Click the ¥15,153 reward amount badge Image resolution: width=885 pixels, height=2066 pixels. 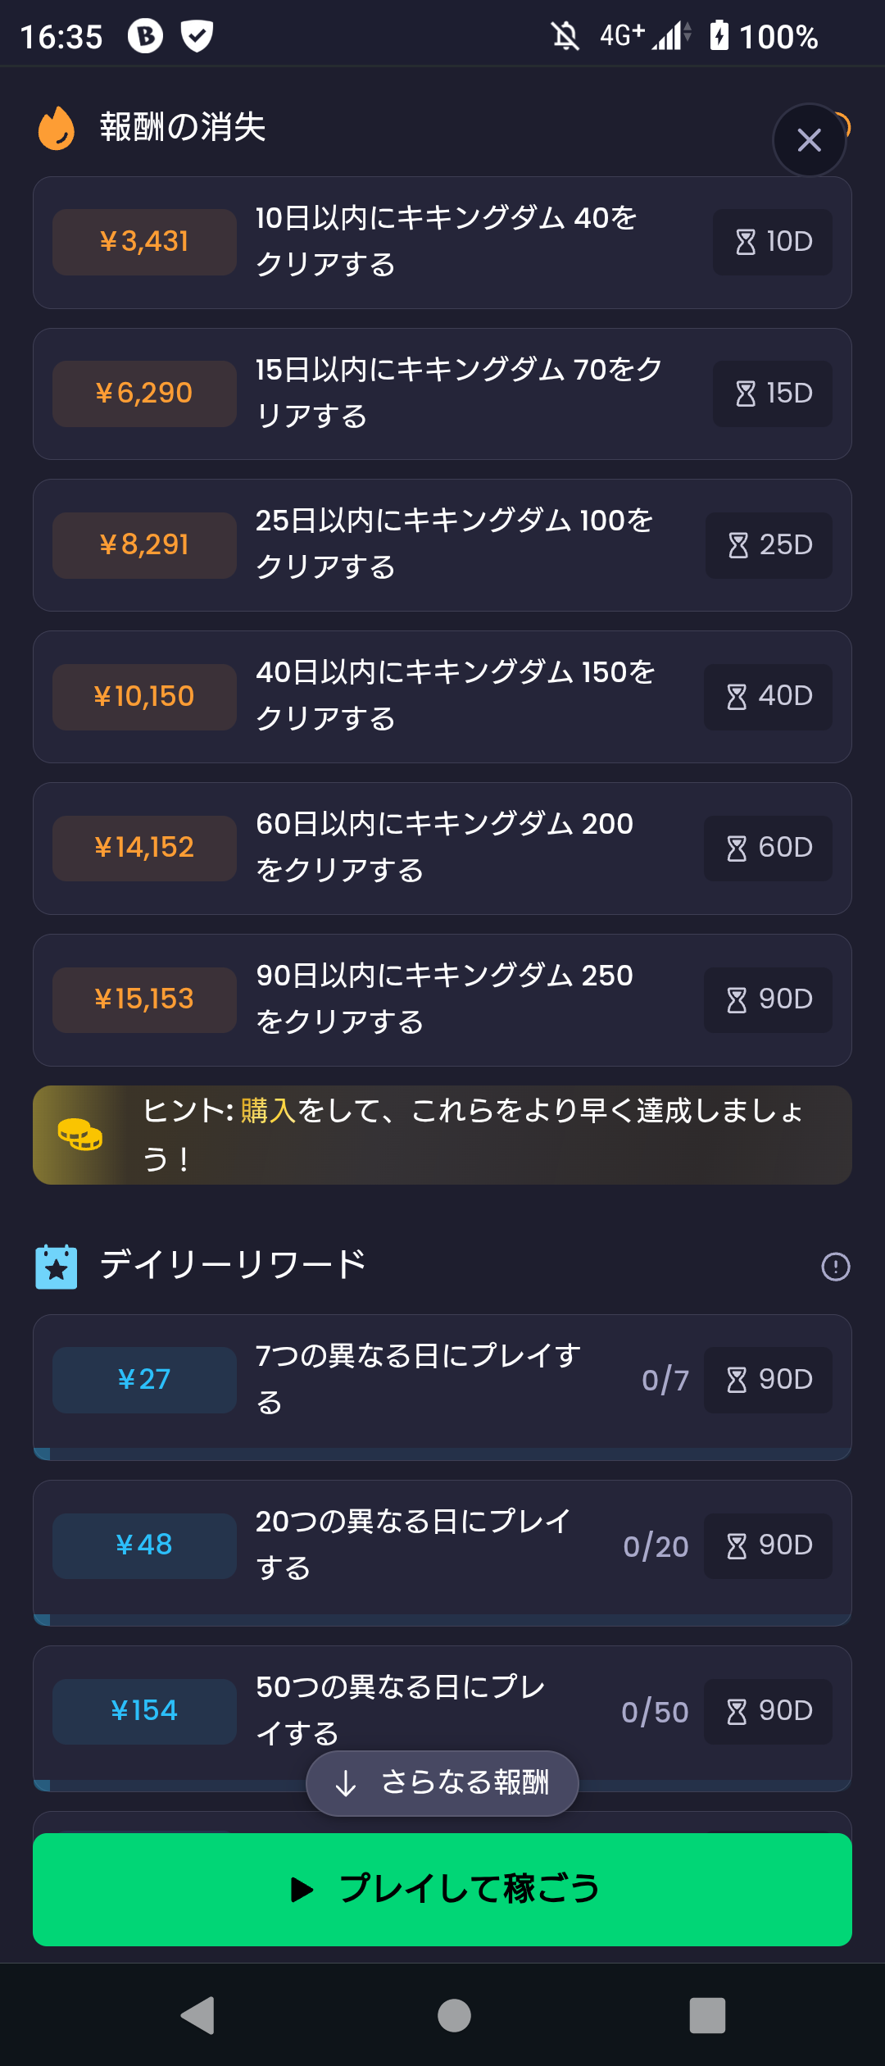144,999
